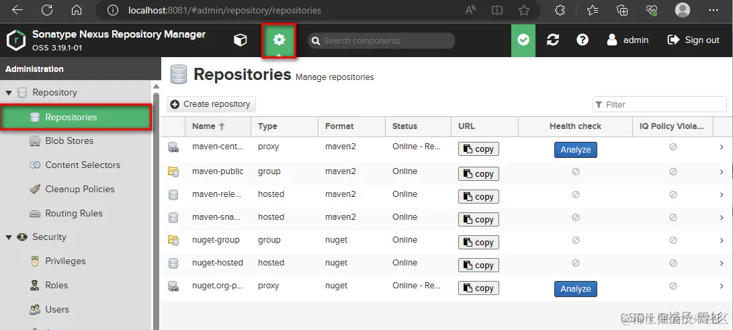The width and height of the screenshot is (733, 330).
Task: Focus the Search components field
Action: coord(382,41)
